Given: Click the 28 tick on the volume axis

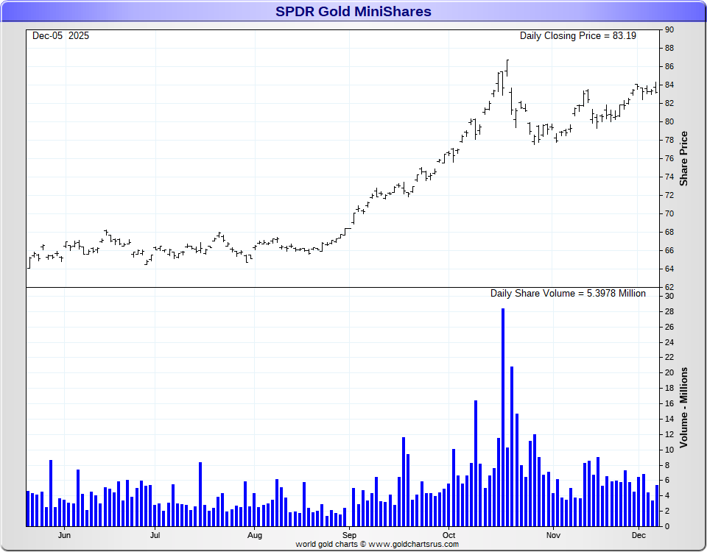Looking at the screenshot, I should (669, 312).
